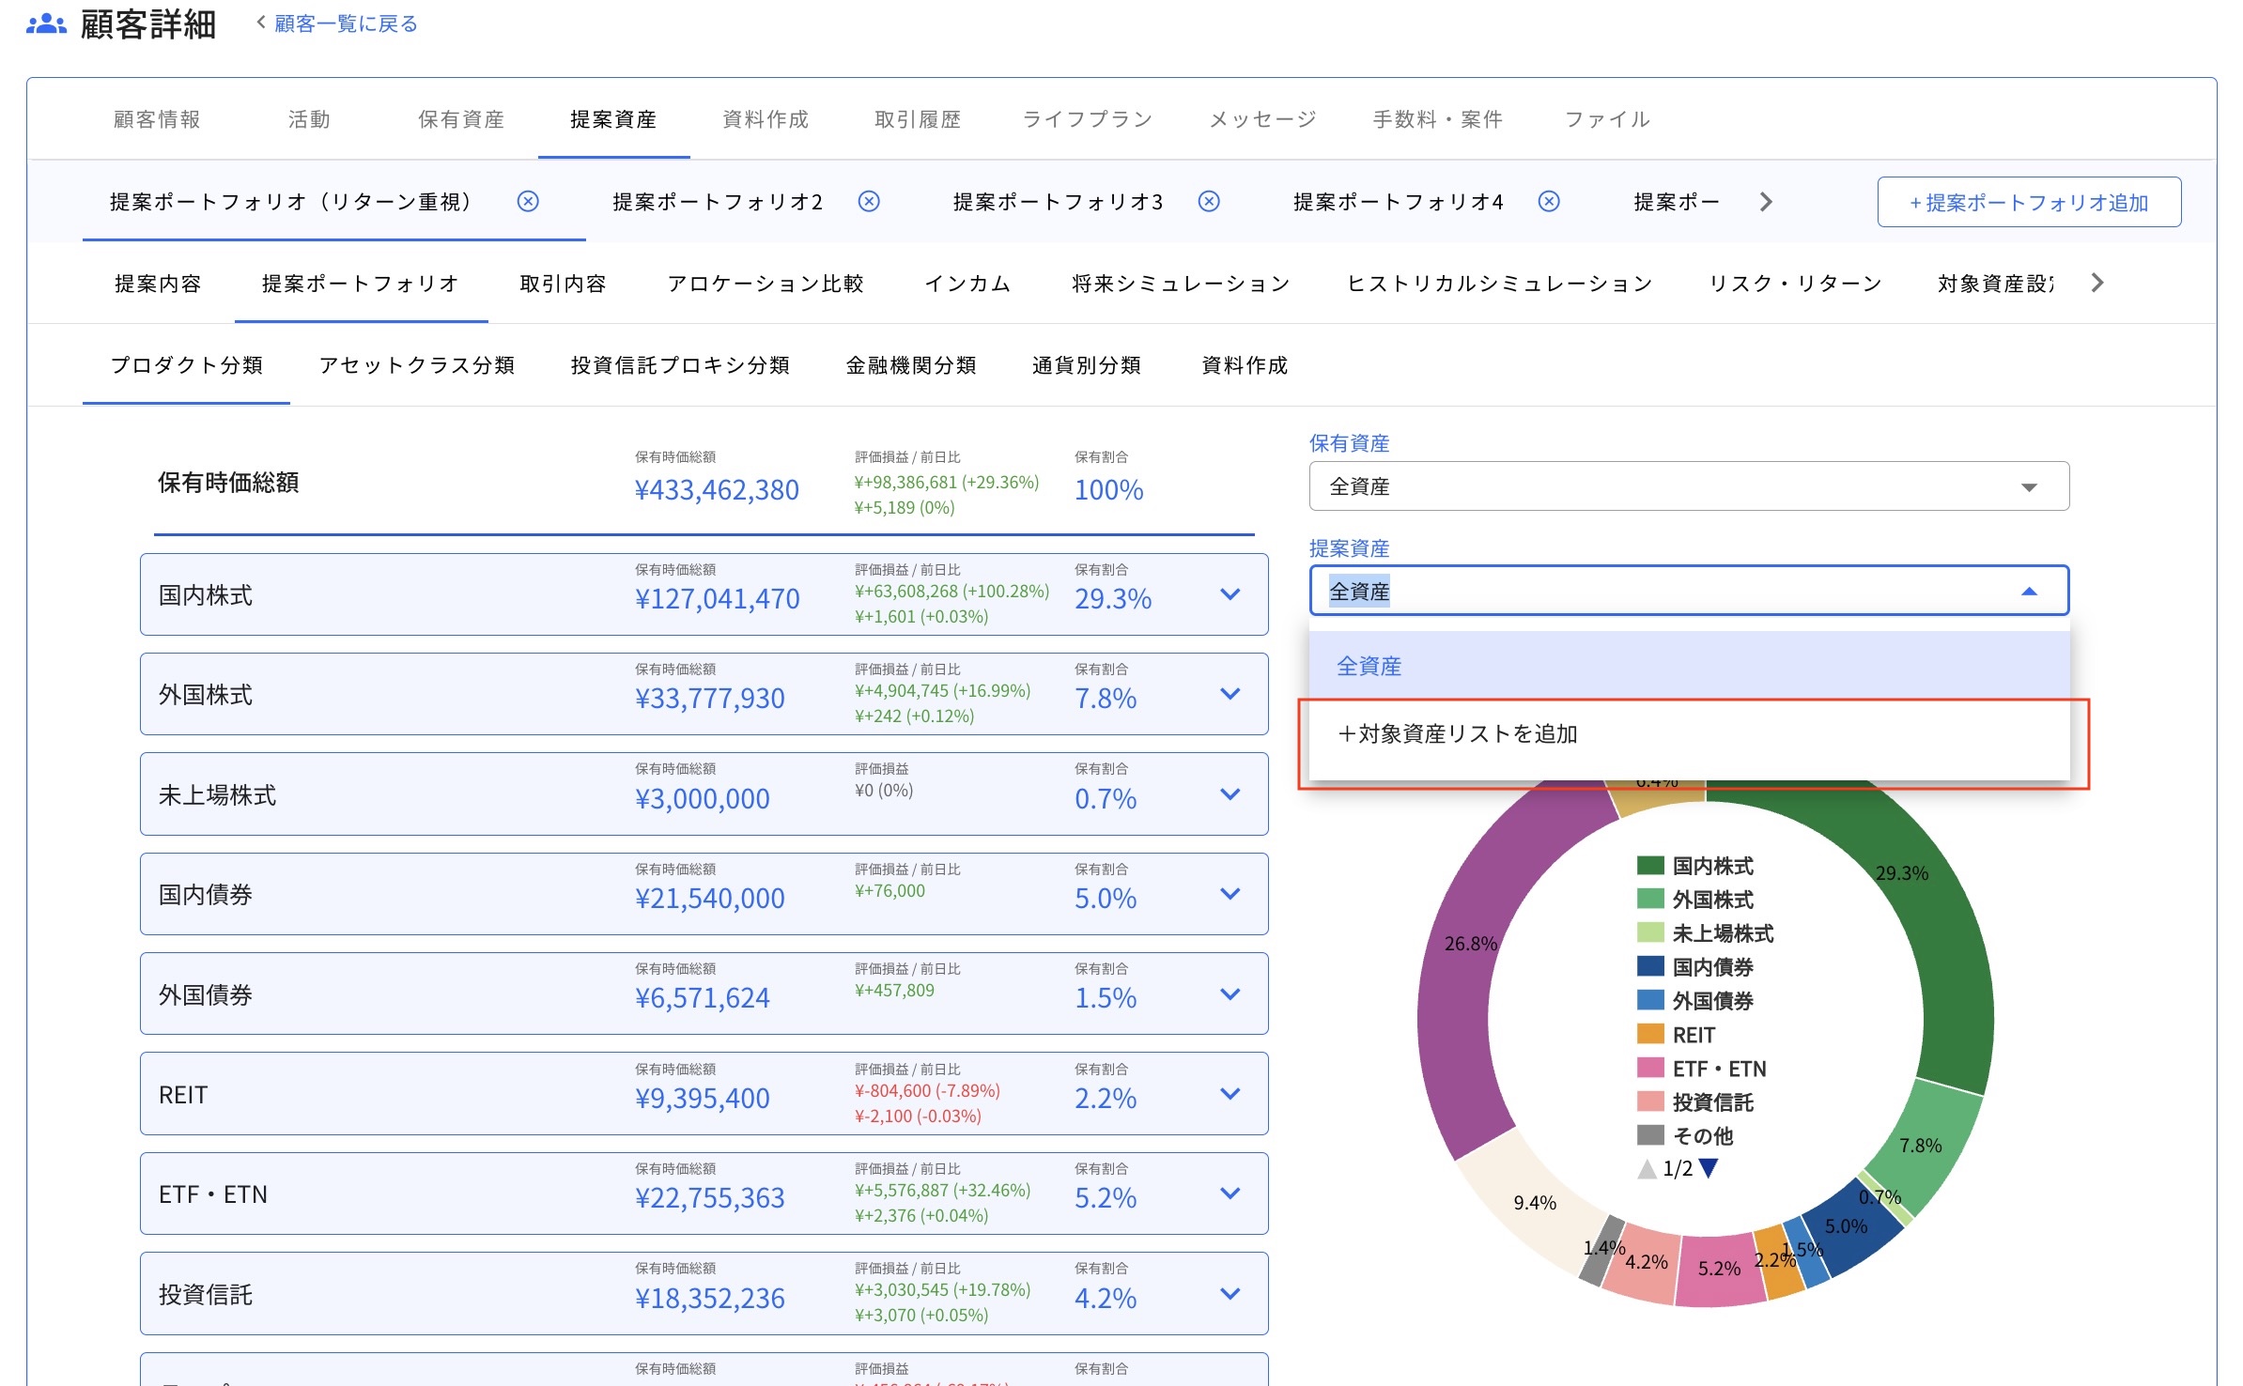Show previous legend page with the up triangle

(x=1647, y=1169)
